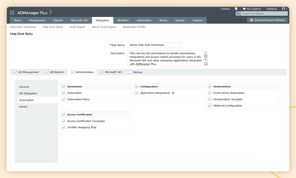
Task: Open the Reports main tab
Action: [58, 20]
